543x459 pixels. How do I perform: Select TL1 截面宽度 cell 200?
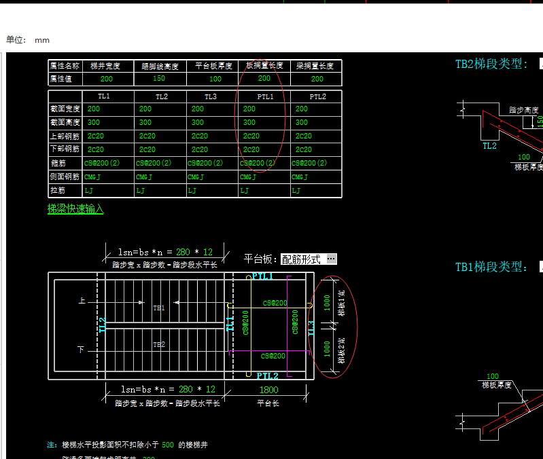point(94,109)
